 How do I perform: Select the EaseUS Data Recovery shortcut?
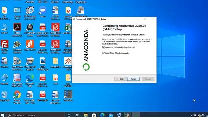[17, 64]
